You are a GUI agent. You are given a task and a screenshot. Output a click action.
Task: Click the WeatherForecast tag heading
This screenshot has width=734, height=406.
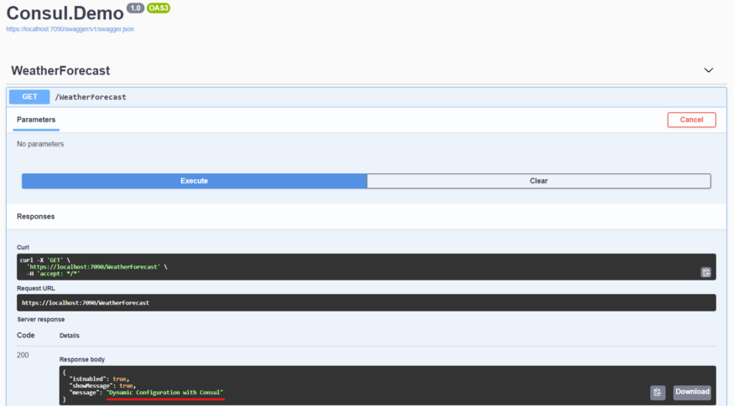pyautogui.click(x=60, y=70)
